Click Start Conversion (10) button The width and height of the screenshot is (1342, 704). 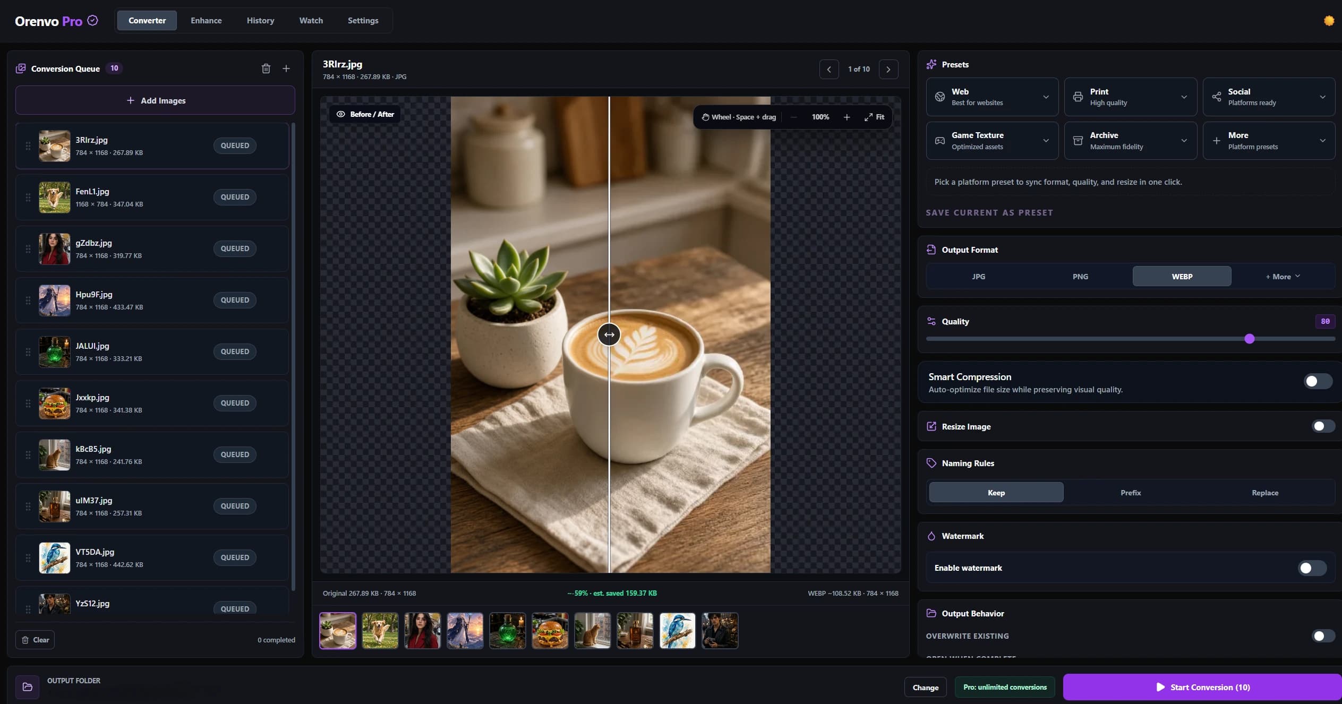(1202, 687)
